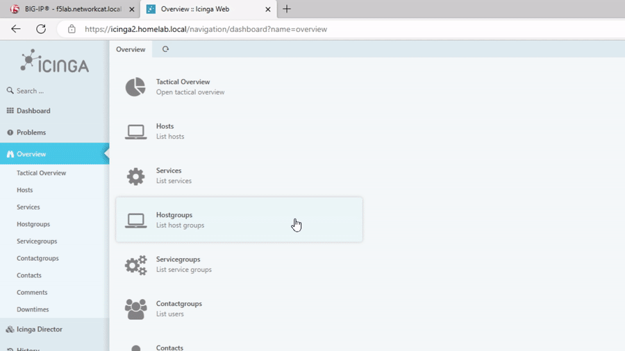Switch to the BIG-IP browser tab
625x351 pixels.
72,9
